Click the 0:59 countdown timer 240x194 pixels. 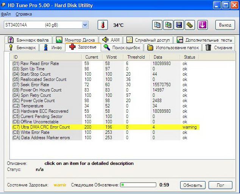click(164, 185)
